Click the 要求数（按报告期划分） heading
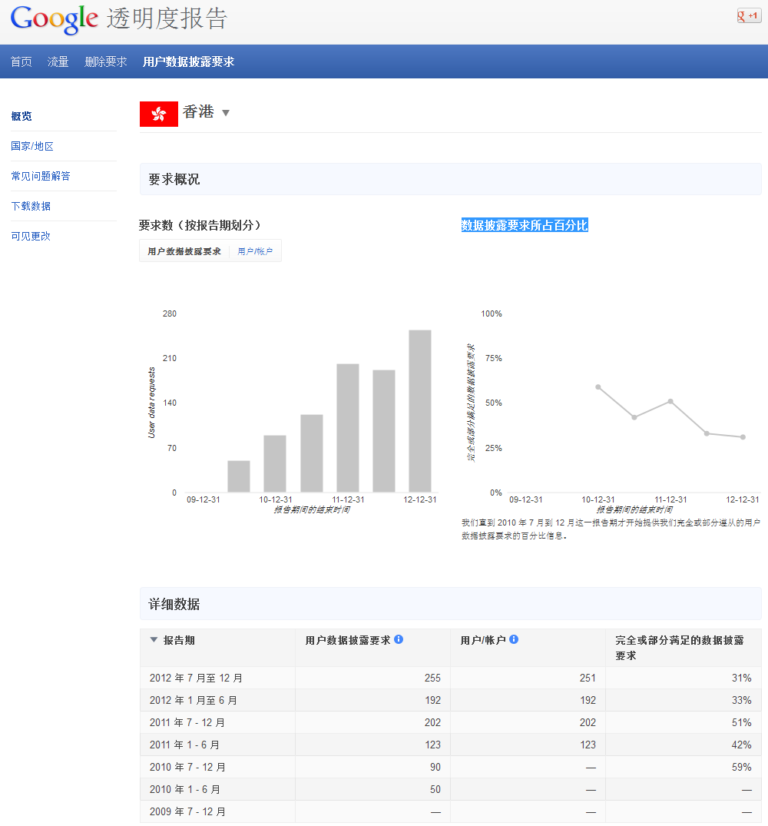The width and height of the screenshot is (768, 826). click(x=200, y=225)
